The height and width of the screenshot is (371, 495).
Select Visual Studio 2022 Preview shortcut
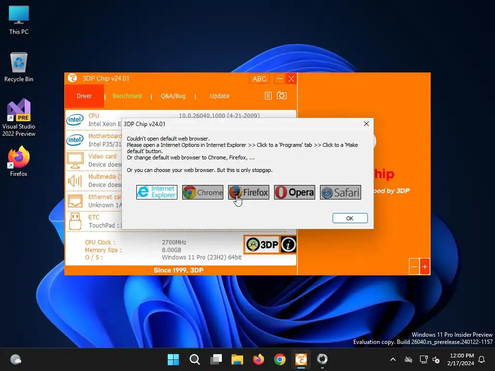coord(19,118)
